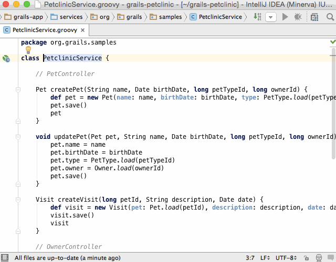Click the createVisit method name

[x=78, y=200]
